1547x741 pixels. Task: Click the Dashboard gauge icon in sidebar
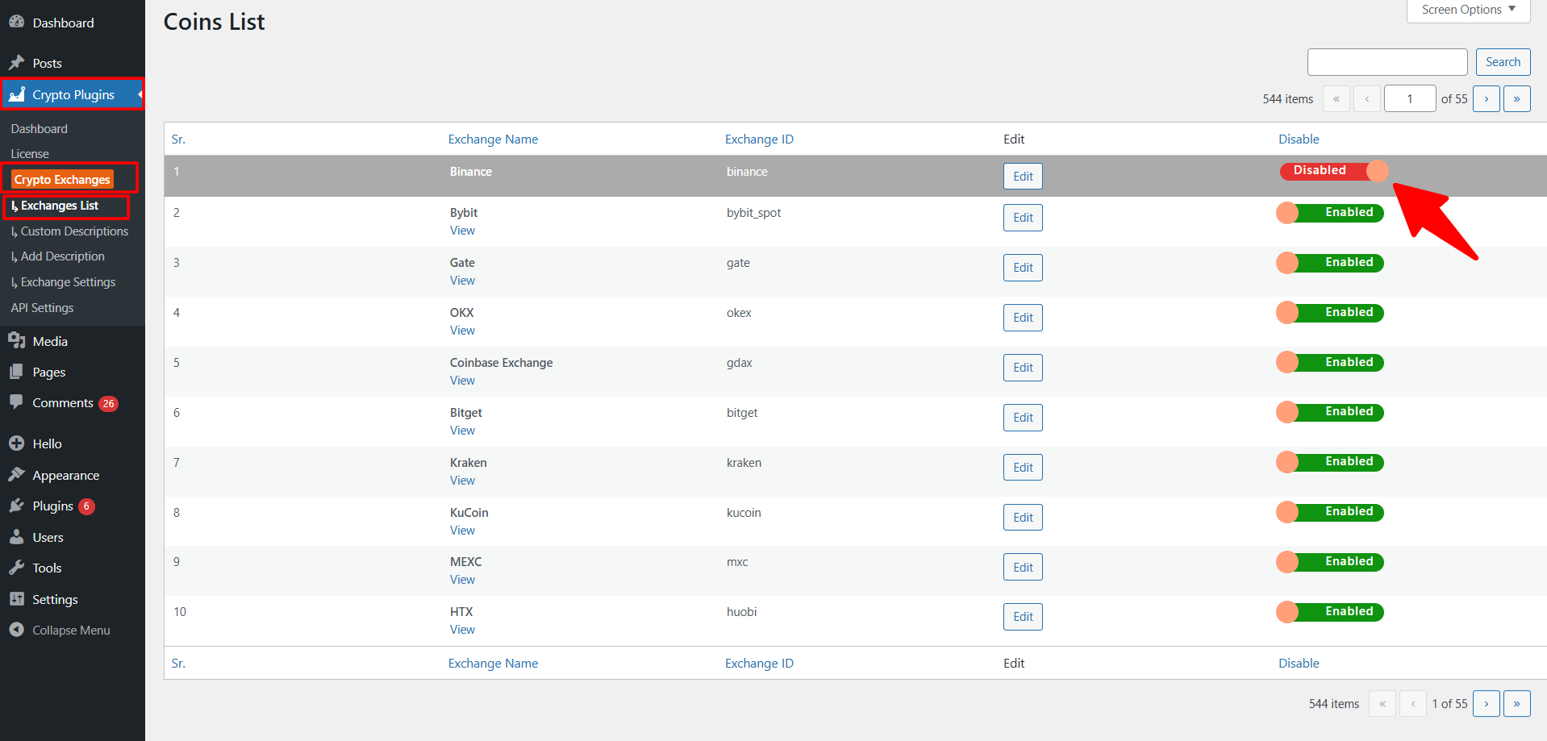(x=16, y=23)
